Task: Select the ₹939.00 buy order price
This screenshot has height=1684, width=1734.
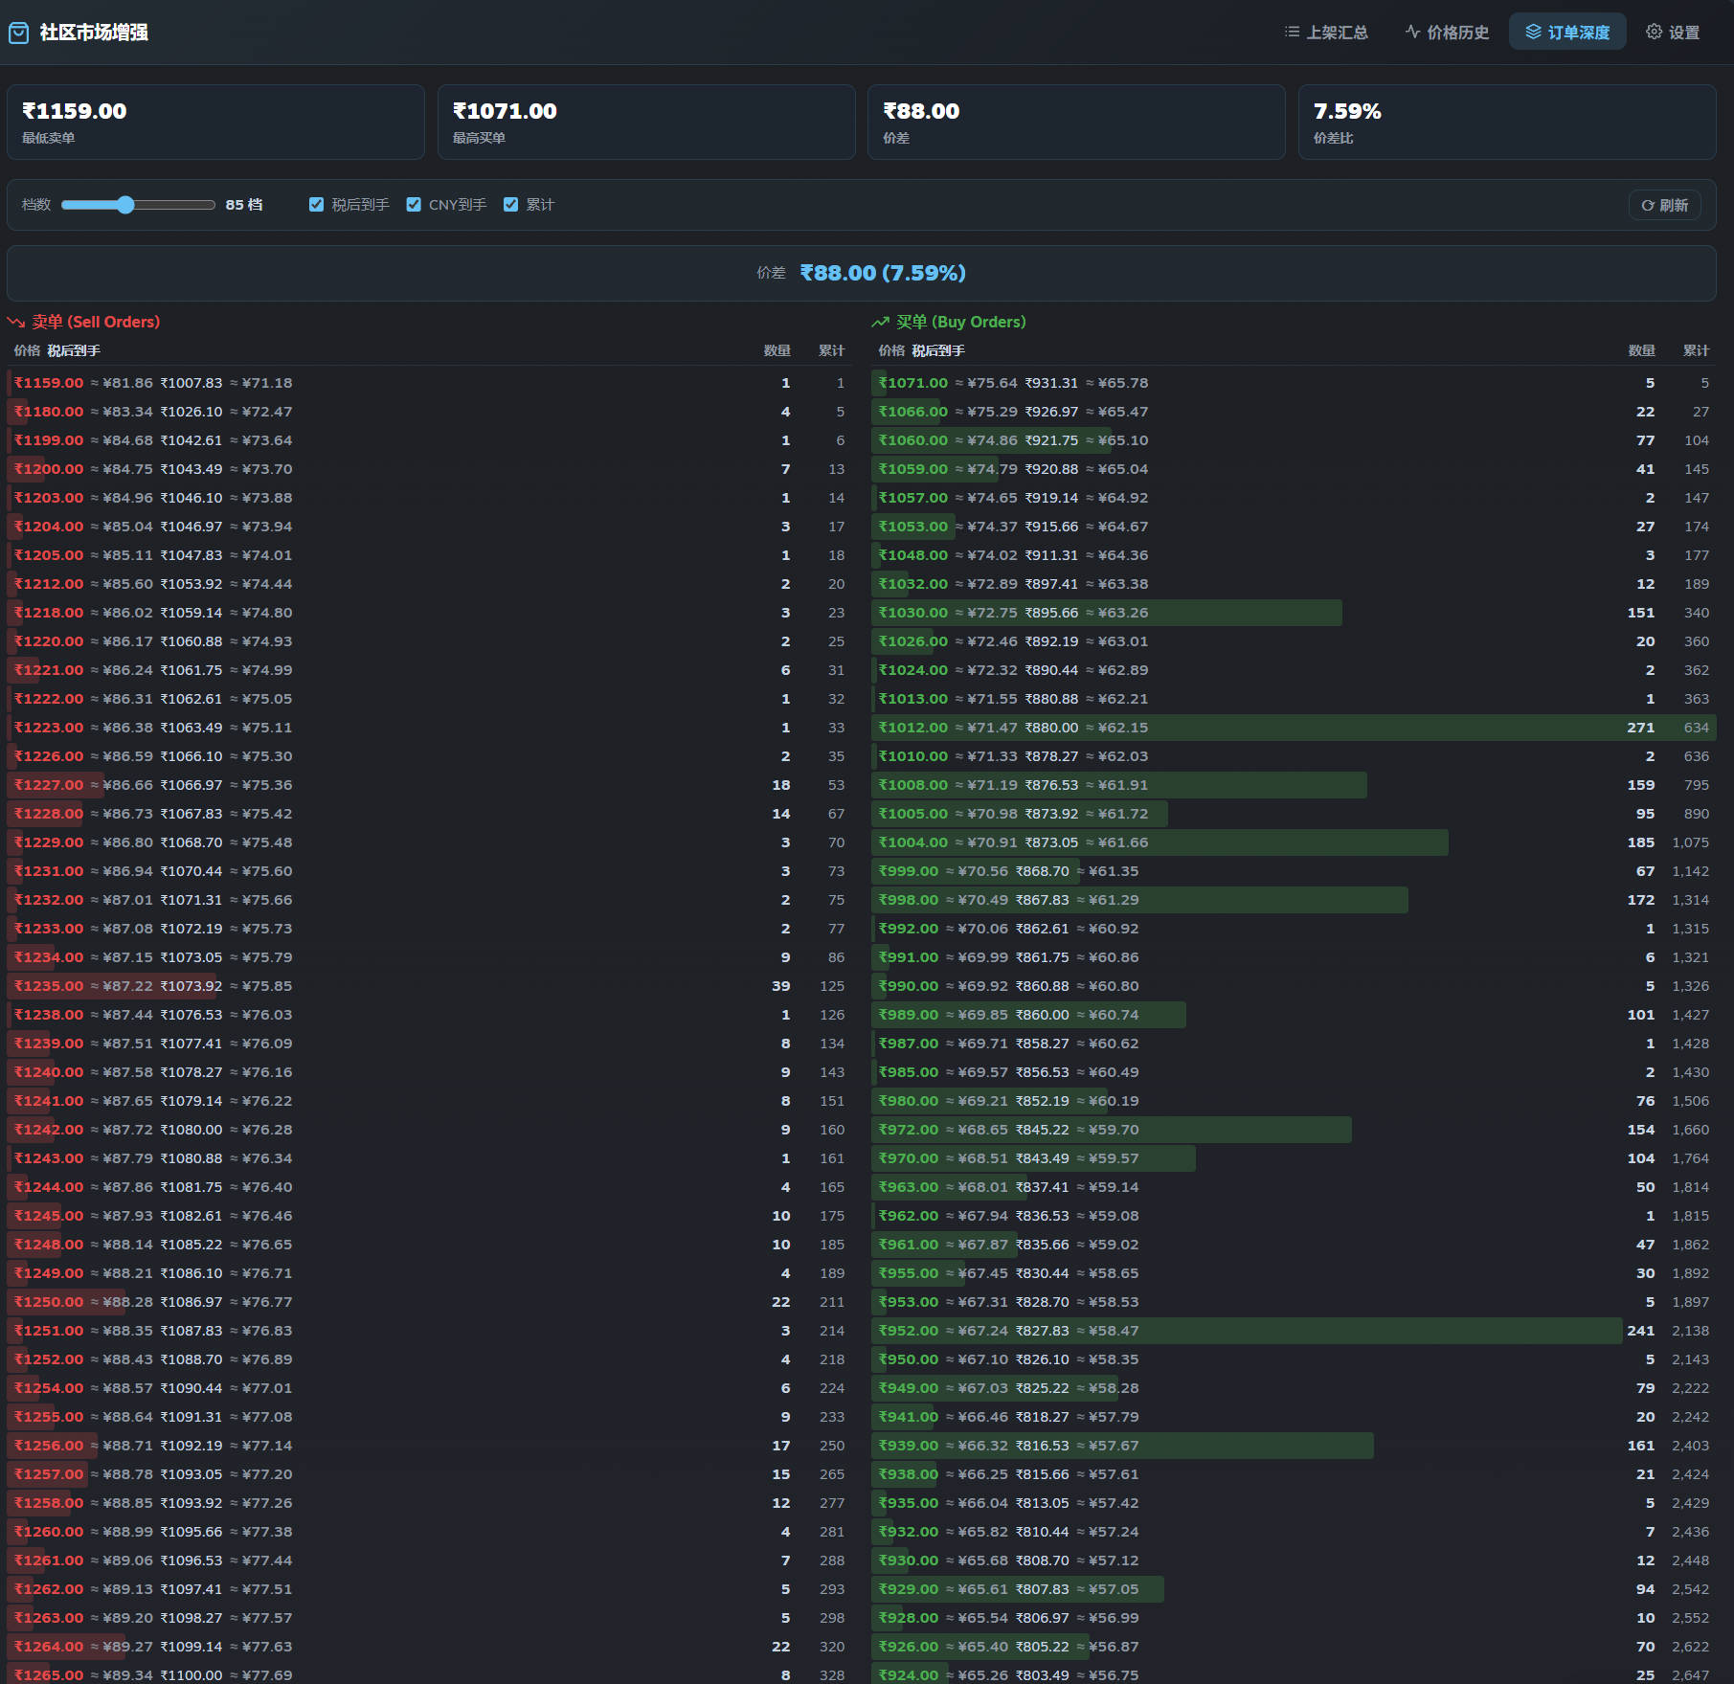Action: tap(909, 1446)
